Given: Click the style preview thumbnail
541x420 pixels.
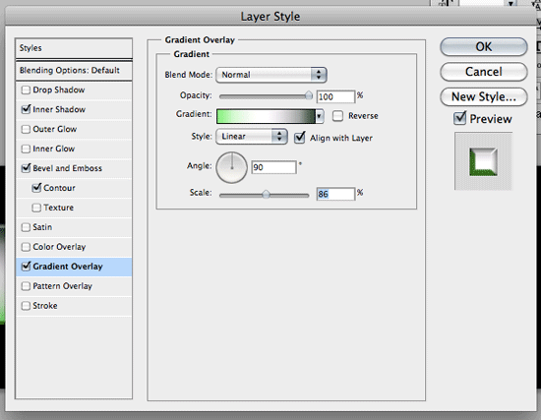Looking at the screenshot, I should tap(483, 161).
